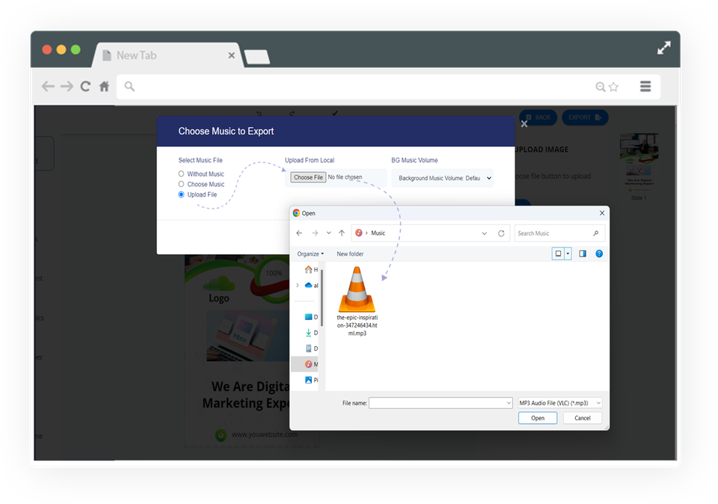Image resolution: width=718 pixels, height=504 pixels.
Task: Select Pictures folder in navigation pane
Action: [311, 380]
